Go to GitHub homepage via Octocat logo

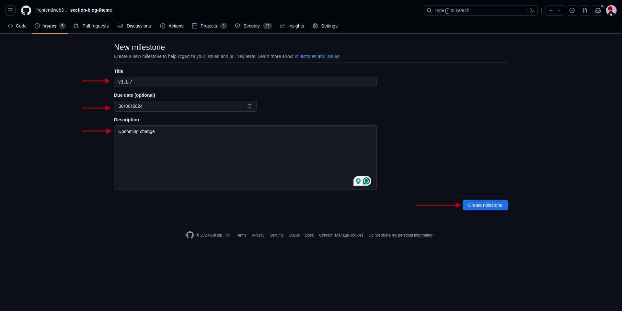tap(26, 10)
